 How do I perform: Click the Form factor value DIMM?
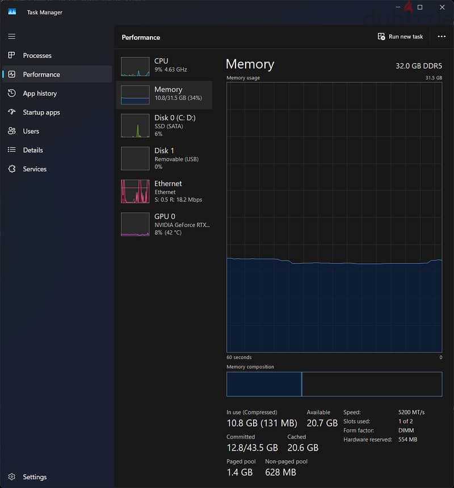click(x=406, y=431)
